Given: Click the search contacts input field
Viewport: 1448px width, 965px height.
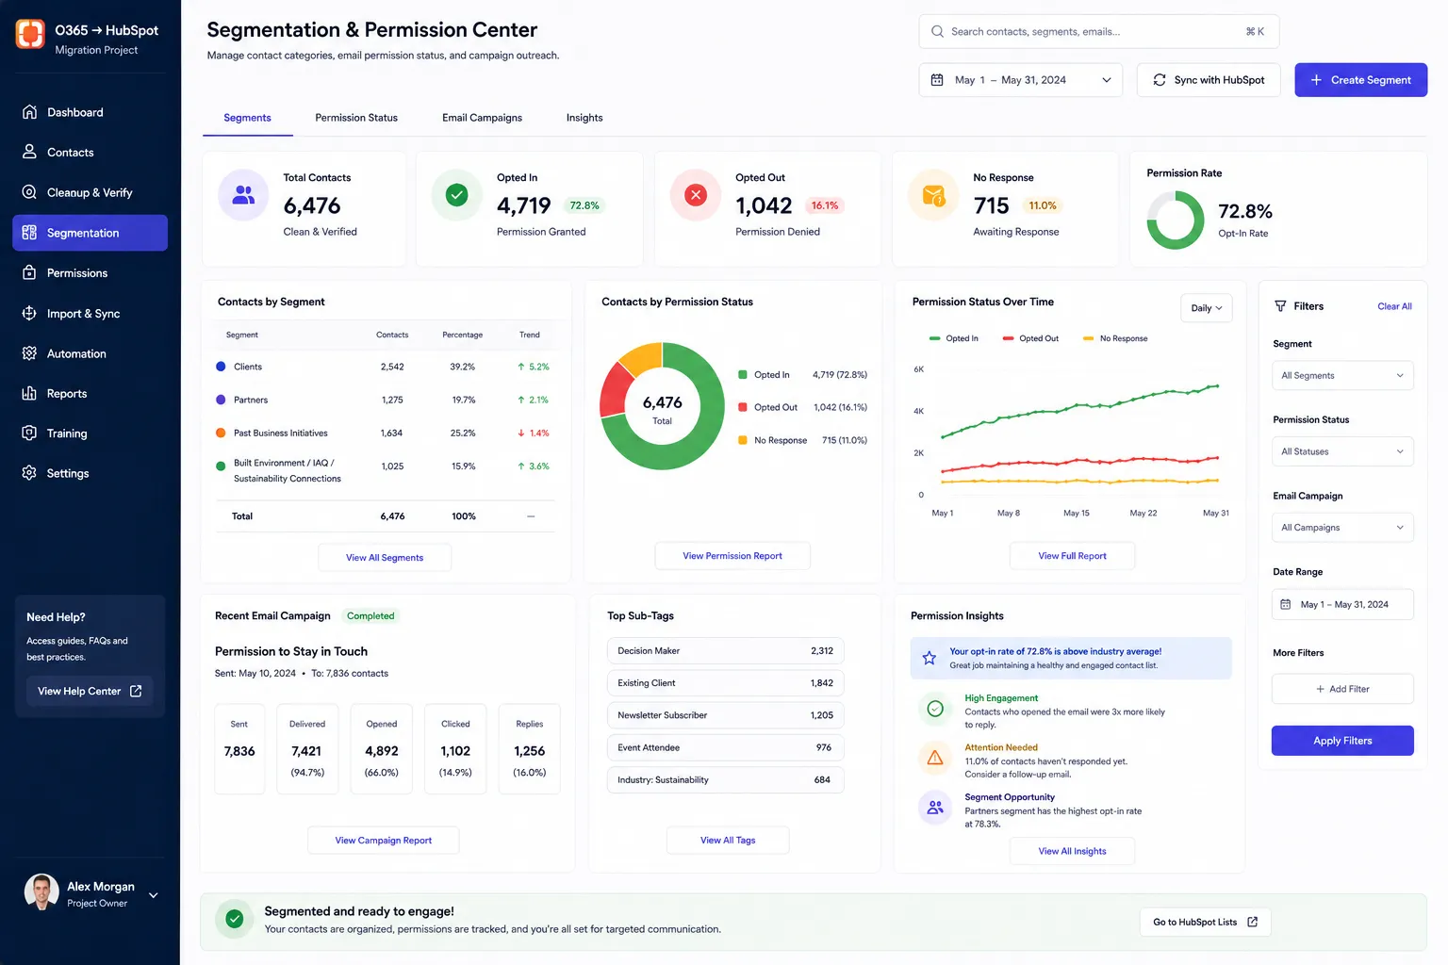Looking at the screenshot, I should (1098, 31).
